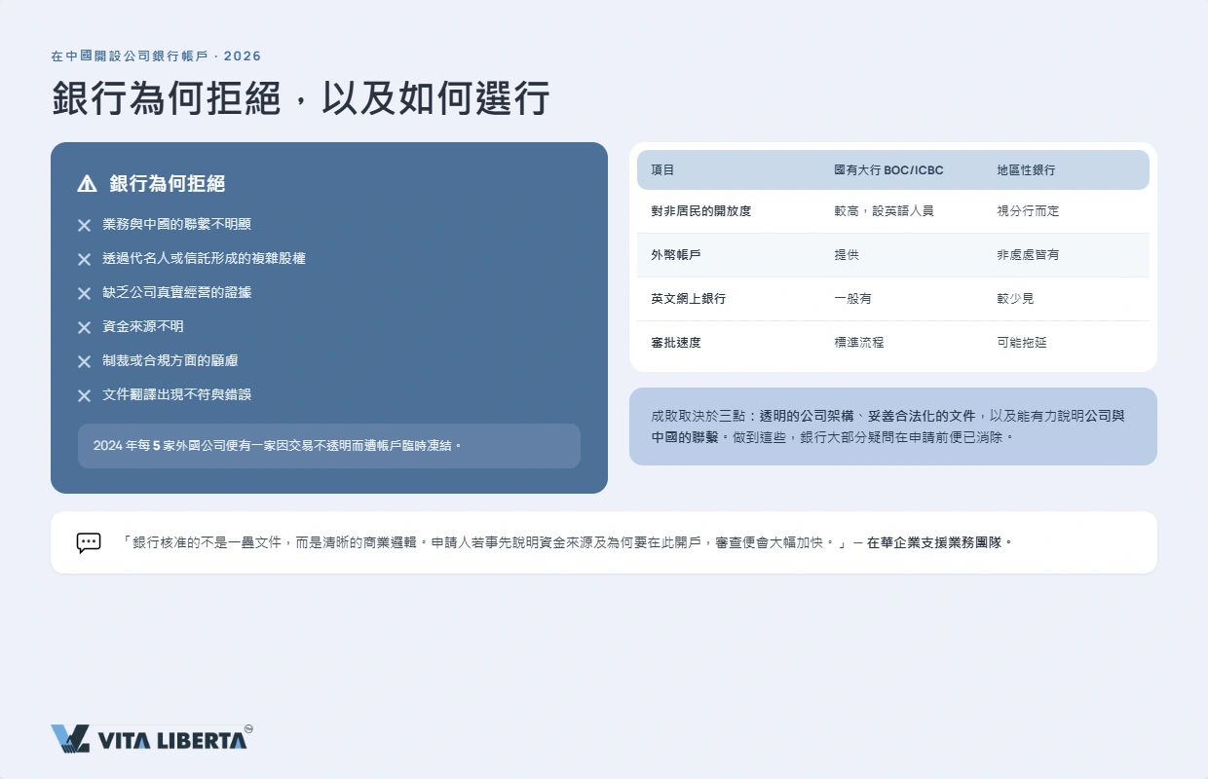Click the text 資金來源不明

click(x=143, y=326)
